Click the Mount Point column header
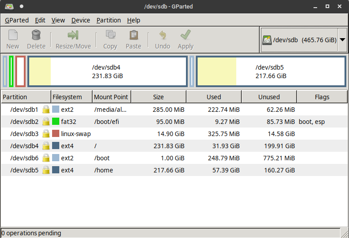Image resolution: width=349 pixels, height=238 pixels. click(111, 97)
